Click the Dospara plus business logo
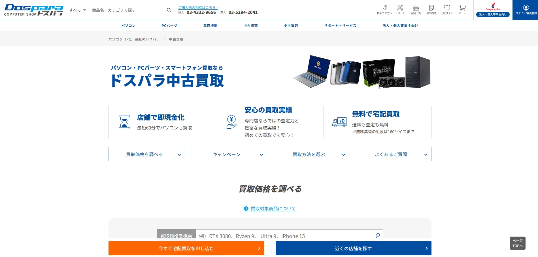The height and width of the screenshot is (257, 538). pos(493,7)
